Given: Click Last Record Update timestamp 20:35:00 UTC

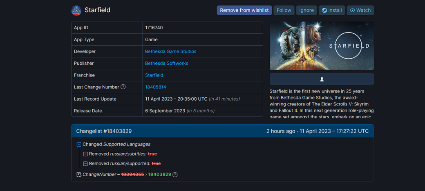Looking at the screenshot, I should pyautogui.click(x=177, y=99).
